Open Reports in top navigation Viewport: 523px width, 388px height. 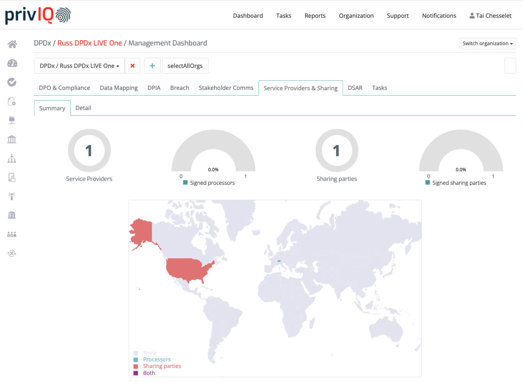[x=315, y=15]
